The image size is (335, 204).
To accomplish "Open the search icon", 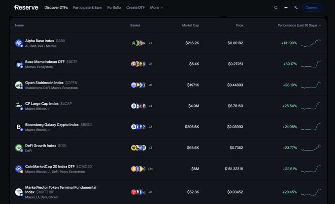I will point(276,8).
